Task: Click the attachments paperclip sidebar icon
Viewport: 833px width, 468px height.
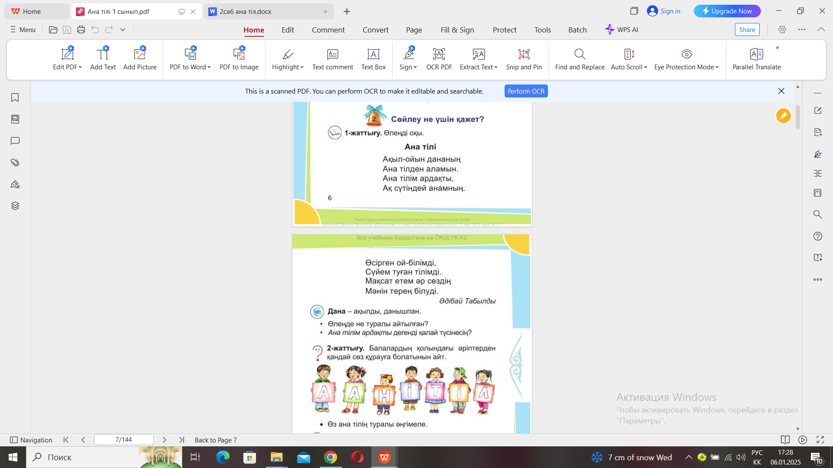Action: pyautogui.click(x=15, y=162)
